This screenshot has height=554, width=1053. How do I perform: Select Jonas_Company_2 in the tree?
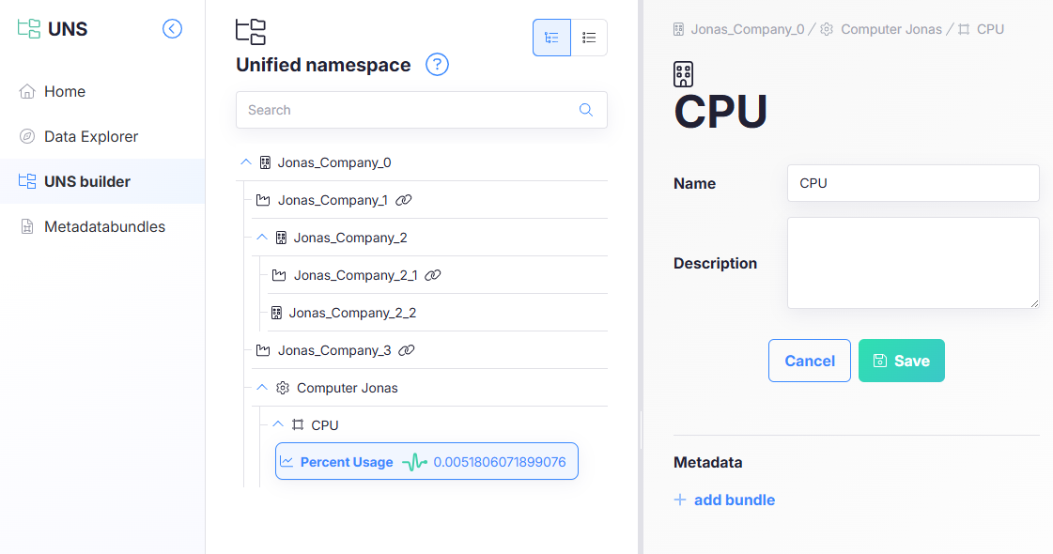click(x=350, y=238)
